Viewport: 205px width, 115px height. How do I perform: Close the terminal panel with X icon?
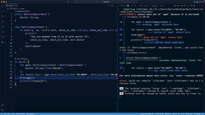point(203,6)
